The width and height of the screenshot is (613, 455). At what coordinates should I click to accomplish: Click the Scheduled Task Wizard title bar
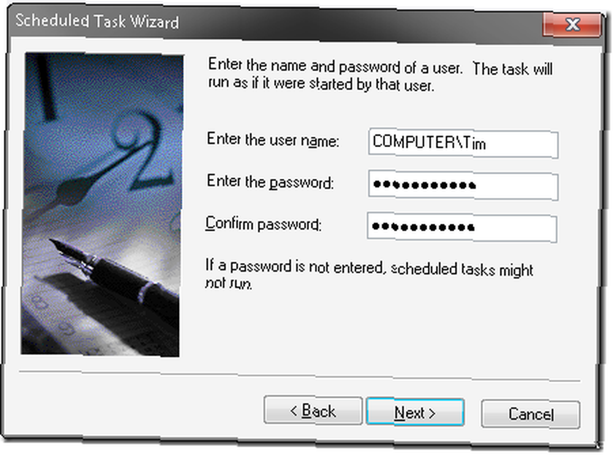click(273, 21)
